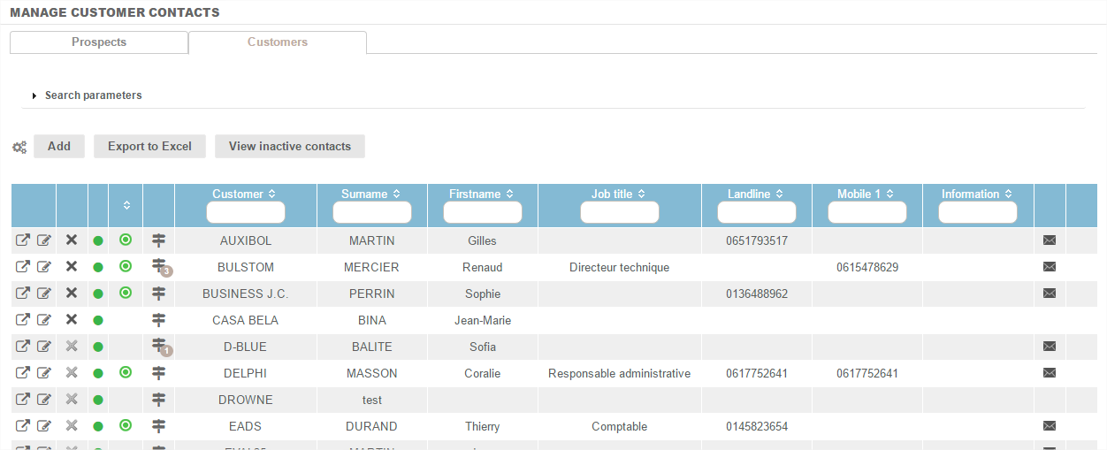Toggle the green radio indicator for AUXIBOL
The image size is (1107, 450).
click(126, 240)
